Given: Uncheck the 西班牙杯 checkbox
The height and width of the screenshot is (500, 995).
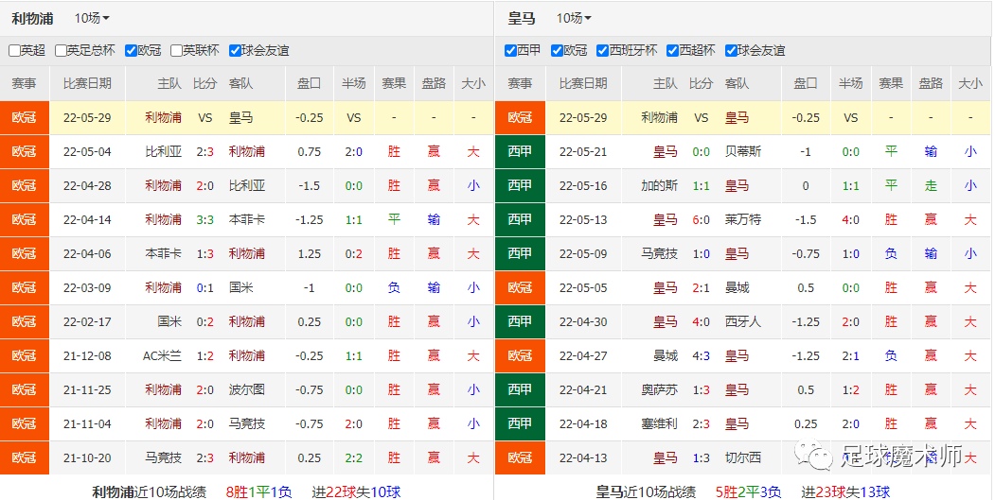Looking at the screenshot, I should tap(603, 51).
